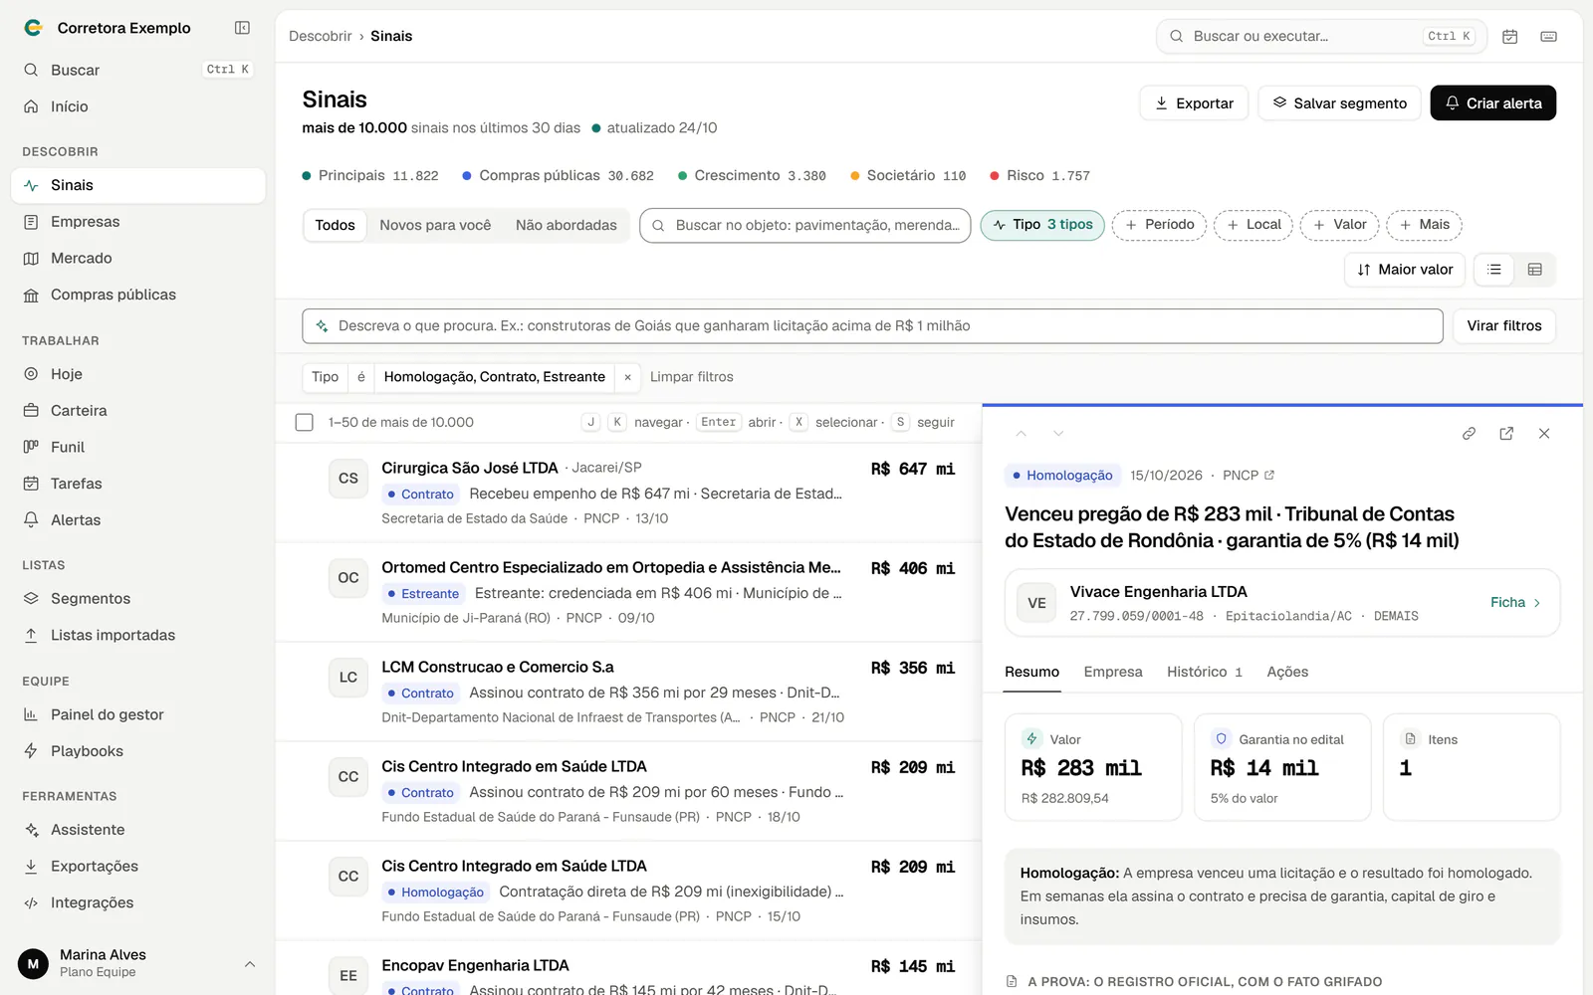Open Alertas in the sidebar
Image resolution: width=1593 pixels, height=995 pixels.
click(x=138, y=520)
